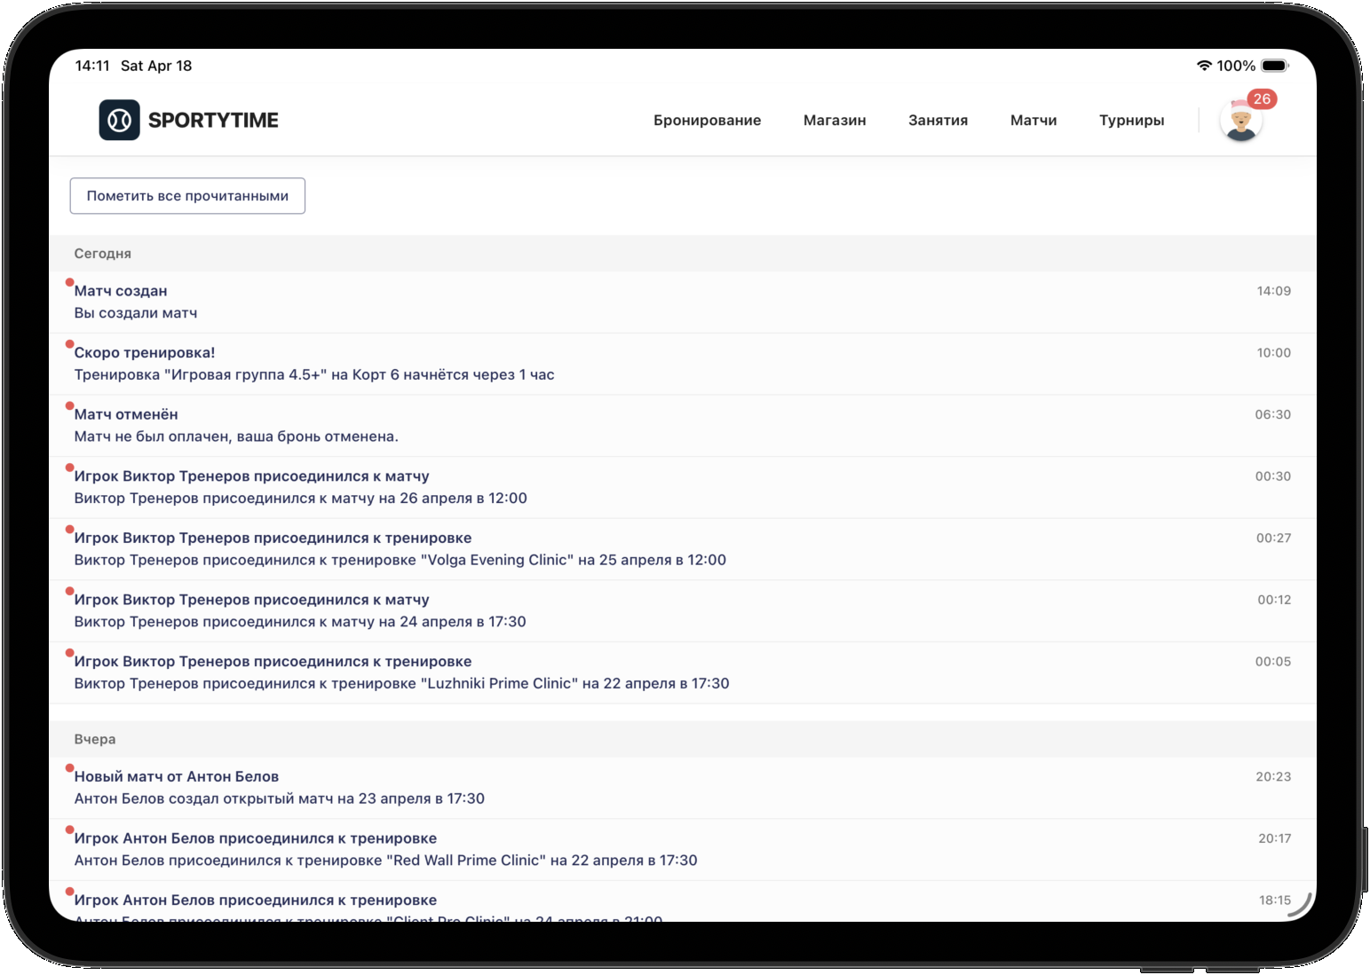1370x975 pixels.
Task: Open the Luzhniki Prime Clinic join notification
Action: (x=622, y=672)
